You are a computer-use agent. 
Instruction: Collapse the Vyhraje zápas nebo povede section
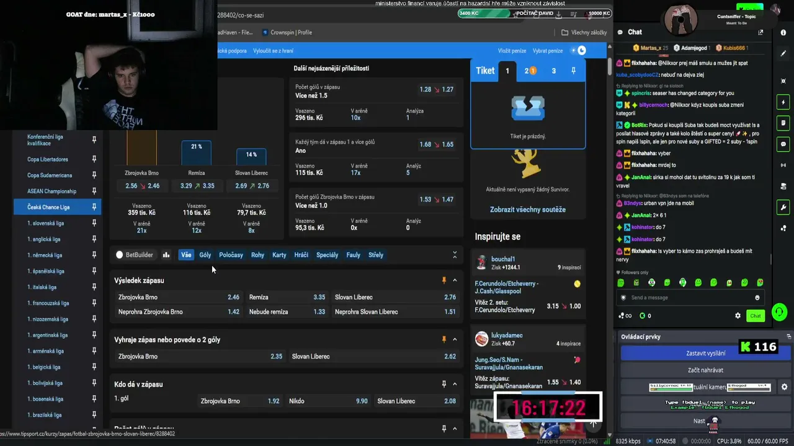(455, 339)
